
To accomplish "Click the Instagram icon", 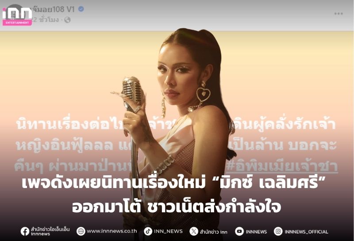I will [x=278, y=231].
